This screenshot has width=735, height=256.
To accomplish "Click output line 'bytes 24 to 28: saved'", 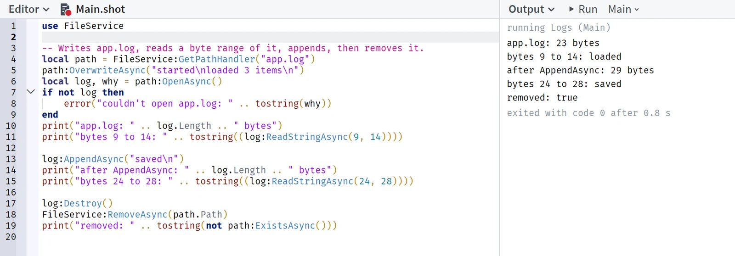I will coord(564,84).
